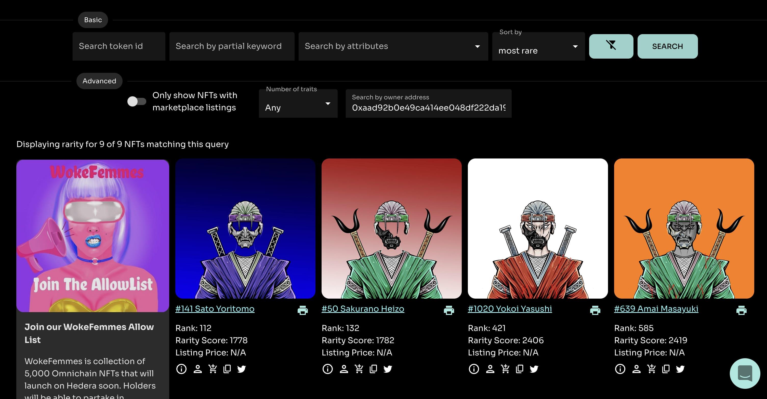Click info icon under Sato Yoritomo card
767x399 pixels.
(x=181, y=369)
